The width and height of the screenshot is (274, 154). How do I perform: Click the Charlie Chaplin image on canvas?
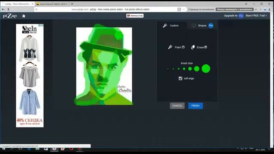click(104, 66)
